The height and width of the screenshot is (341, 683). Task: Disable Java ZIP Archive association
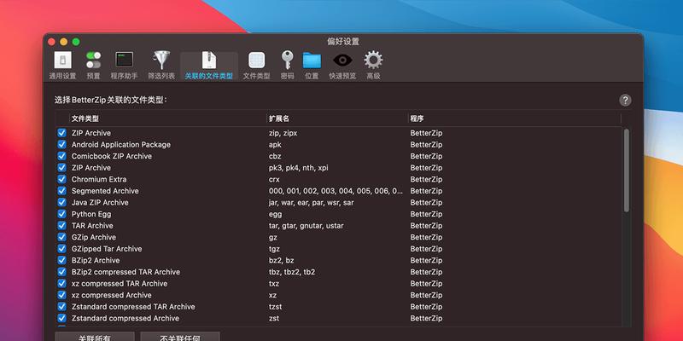coord(61,202)
